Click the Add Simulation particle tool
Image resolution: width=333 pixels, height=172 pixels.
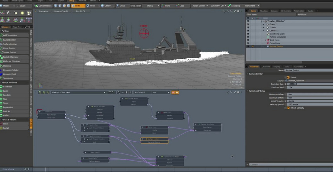pyautogui.click(x=10, y=35)
